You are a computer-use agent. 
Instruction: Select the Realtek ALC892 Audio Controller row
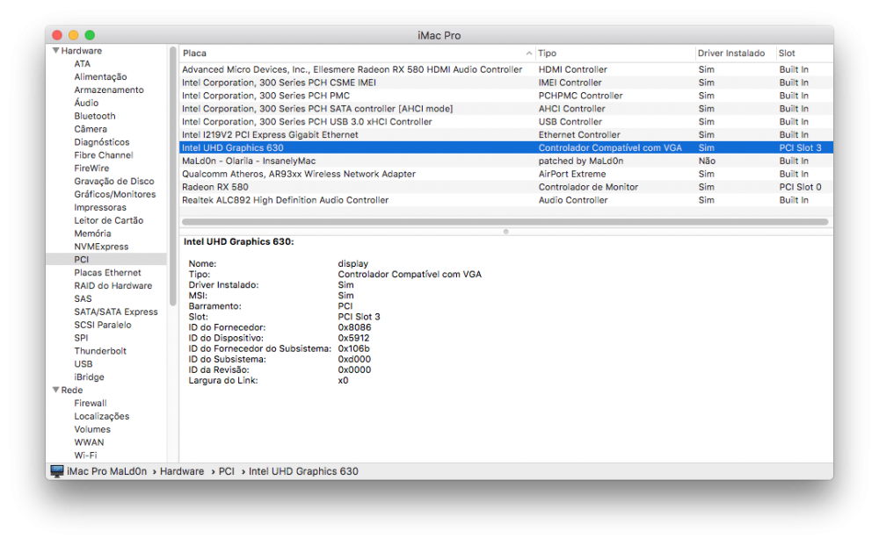[x=505, y=200]
